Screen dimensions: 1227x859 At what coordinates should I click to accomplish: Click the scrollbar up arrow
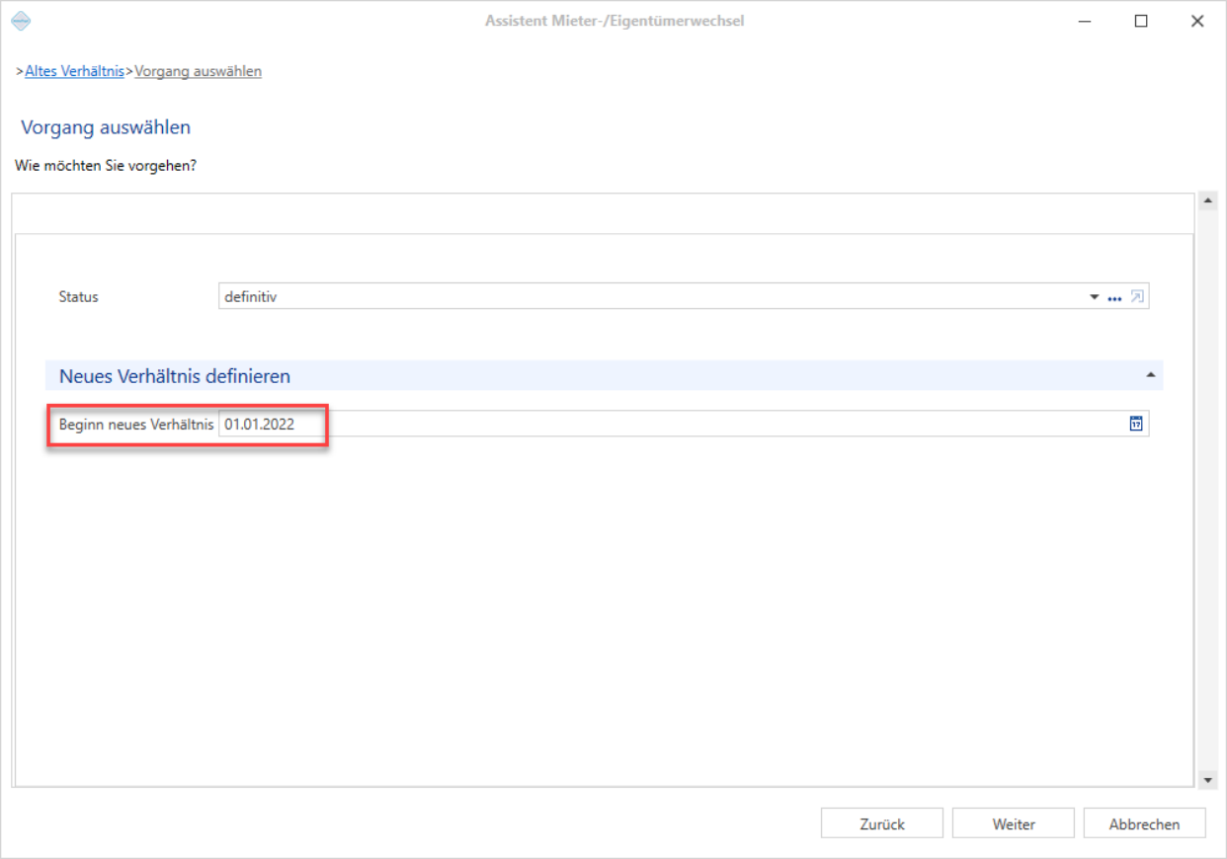[1207, 200]
